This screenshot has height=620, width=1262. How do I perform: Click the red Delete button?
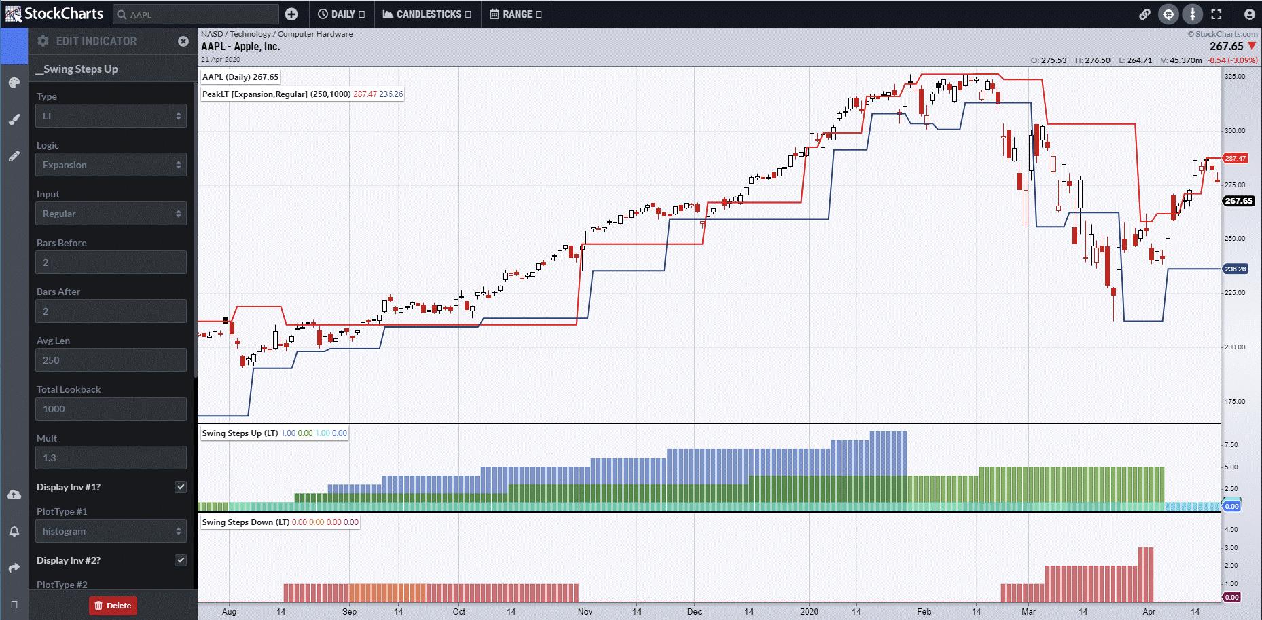point(113,606)
